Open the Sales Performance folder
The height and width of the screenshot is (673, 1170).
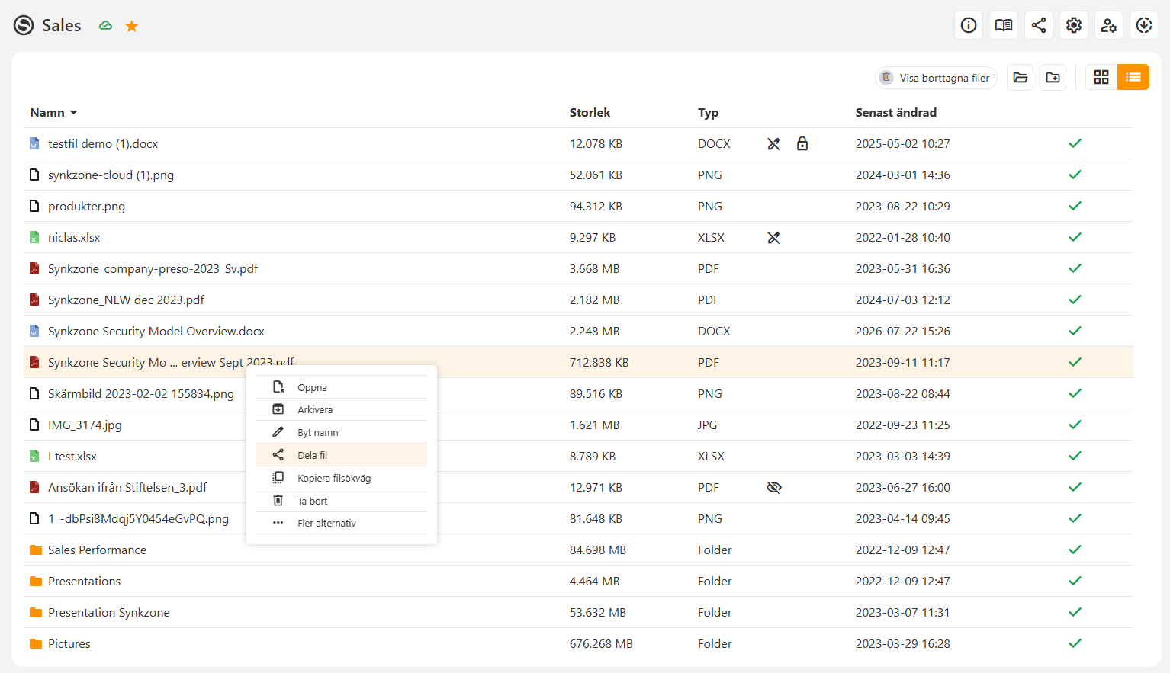click(x=97, y=550)
